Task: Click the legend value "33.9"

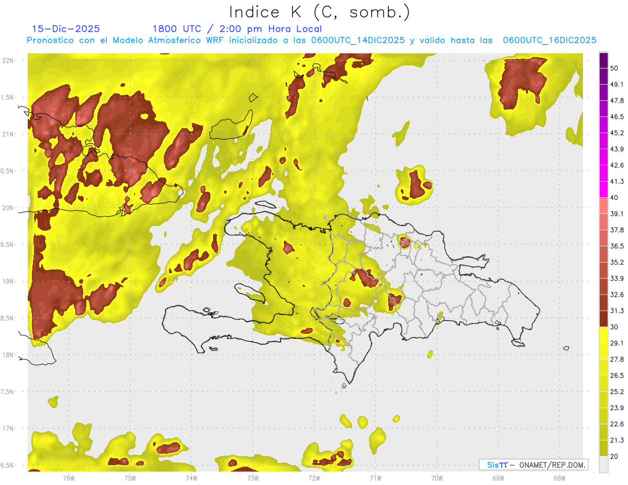Action: (x=617, y=278)
